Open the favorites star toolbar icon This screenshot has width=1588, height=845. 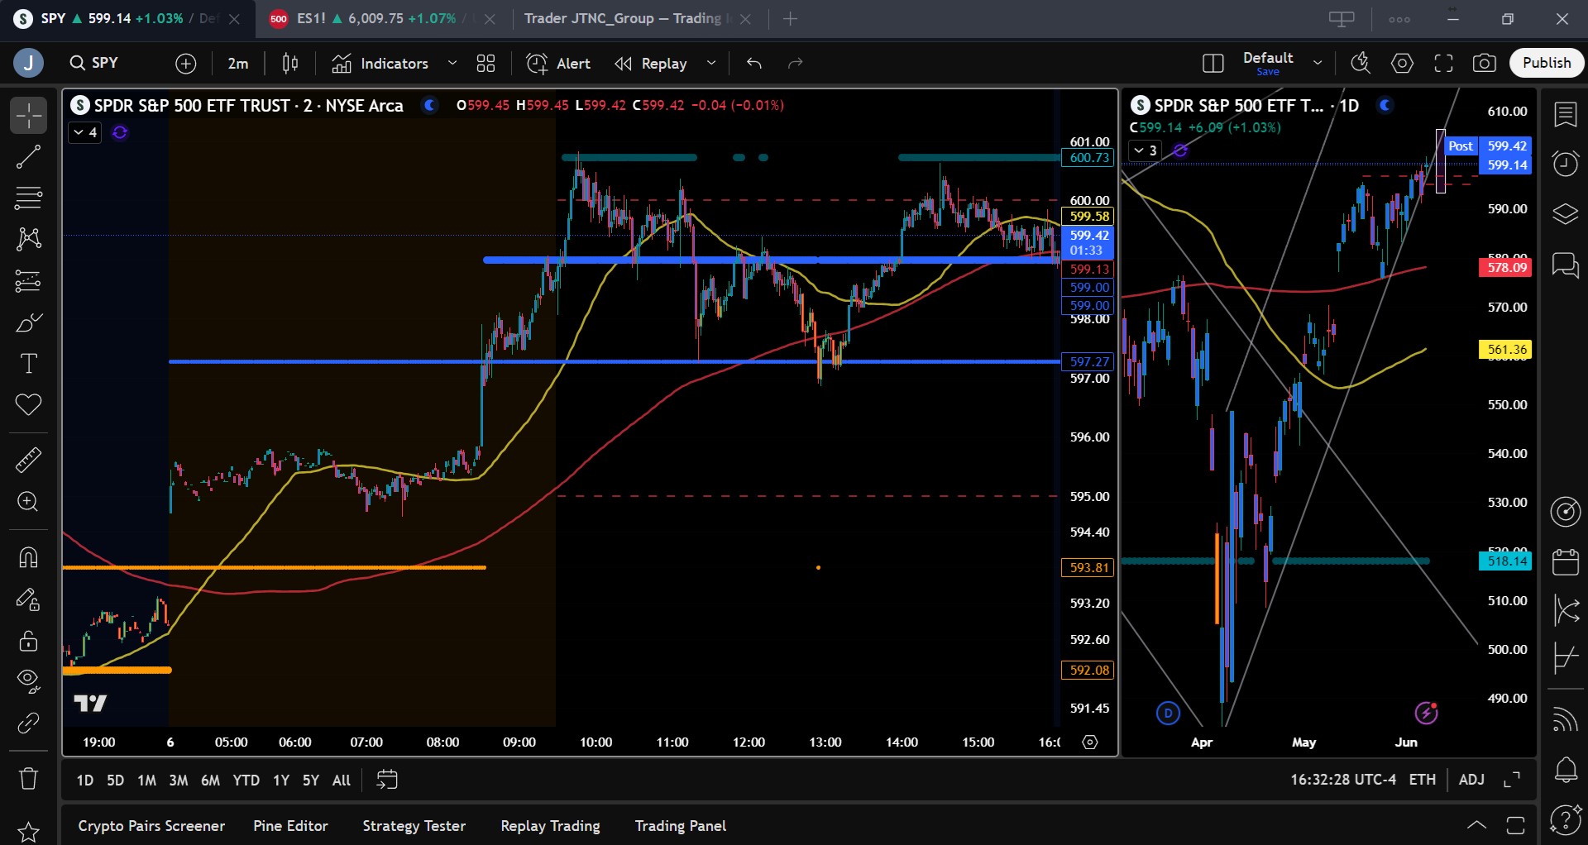[28, 832]
